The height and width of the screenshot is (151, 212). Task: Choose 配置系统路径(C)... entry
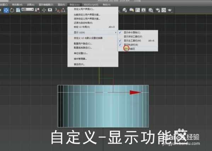[x=93, y=48]
